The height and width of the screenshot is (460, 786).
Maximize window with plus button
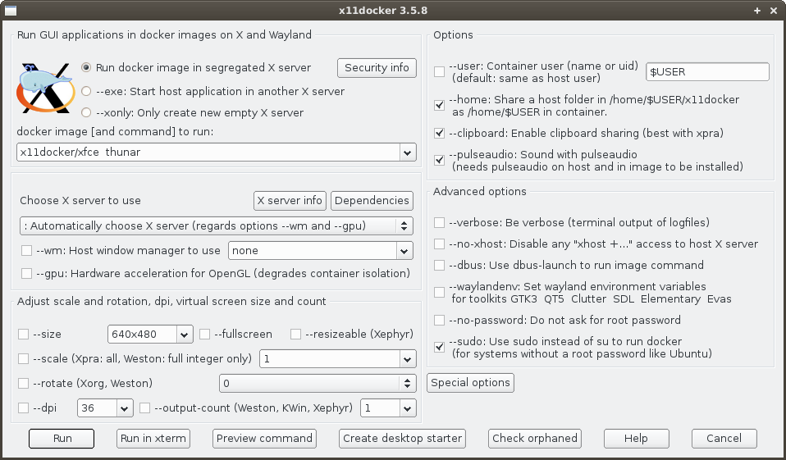pos(757,11)
